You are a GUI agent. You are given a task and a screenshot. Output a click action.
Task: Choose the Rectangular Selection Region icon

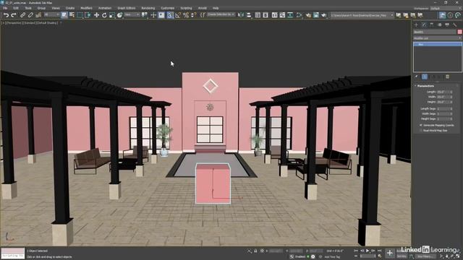pyautogui.click(x=80, y=15)
